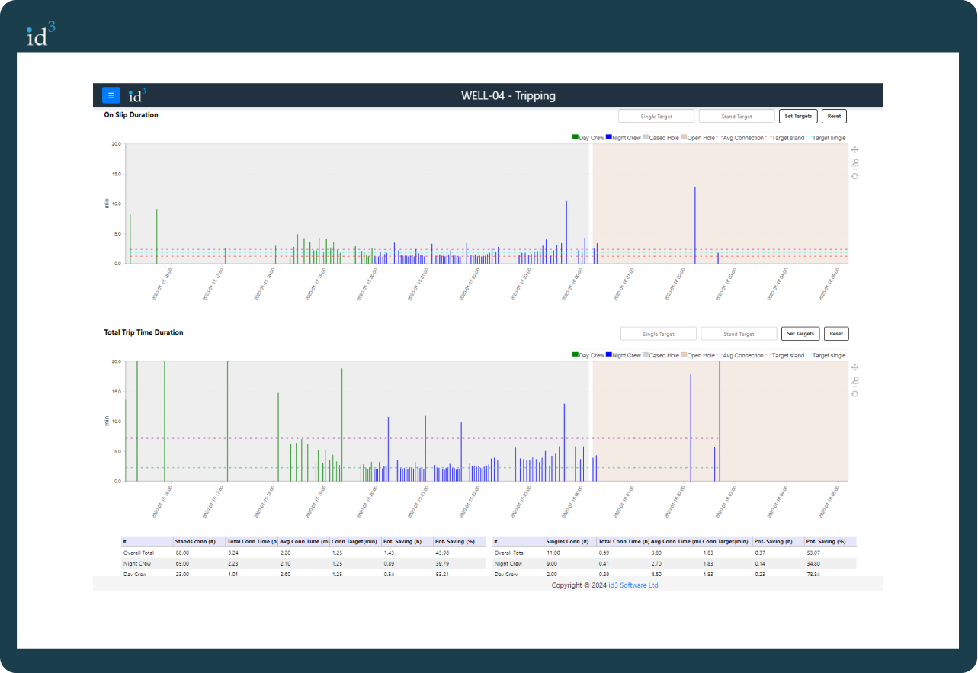This screenshot has height=673, width=978.
Task: Toggle Day Crew legend entry in Total Trip Time chart
Action: point(588,355)
